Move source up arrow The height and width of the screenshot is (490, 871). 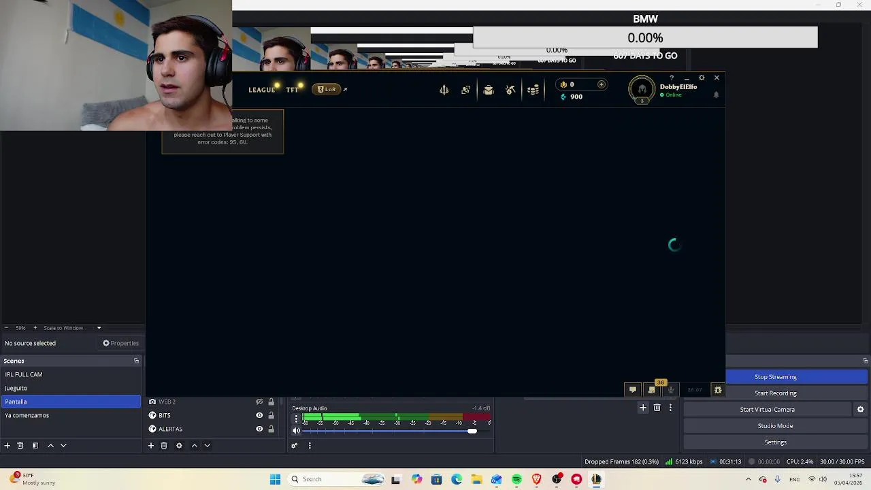194,446
